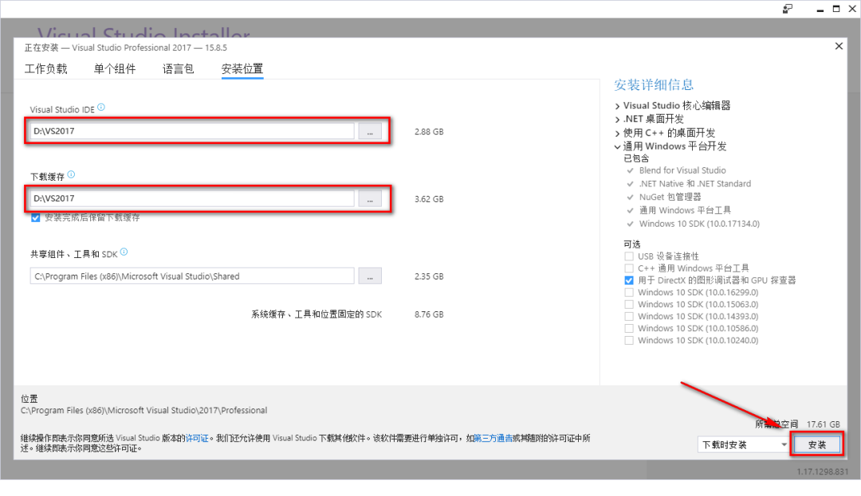Uncheck 安装完成后保留下载缓存

click(x=33, y=217)
